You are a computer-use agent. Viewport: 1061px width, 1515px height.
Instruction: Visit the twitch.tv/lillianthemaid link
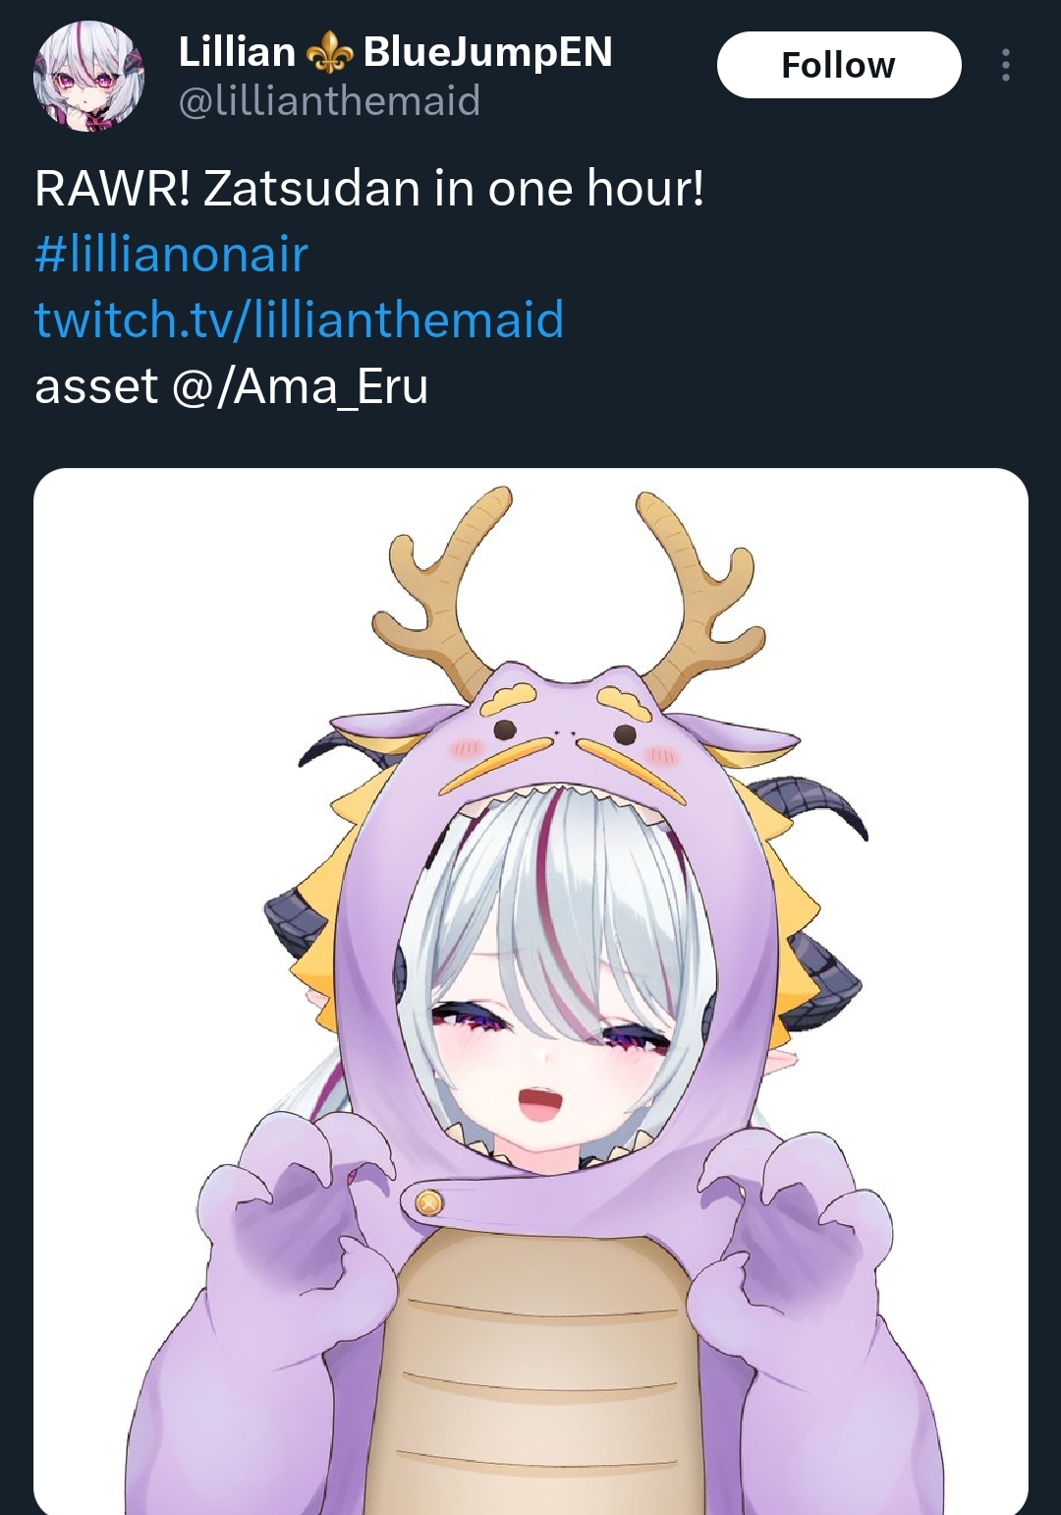coord(300,320)
